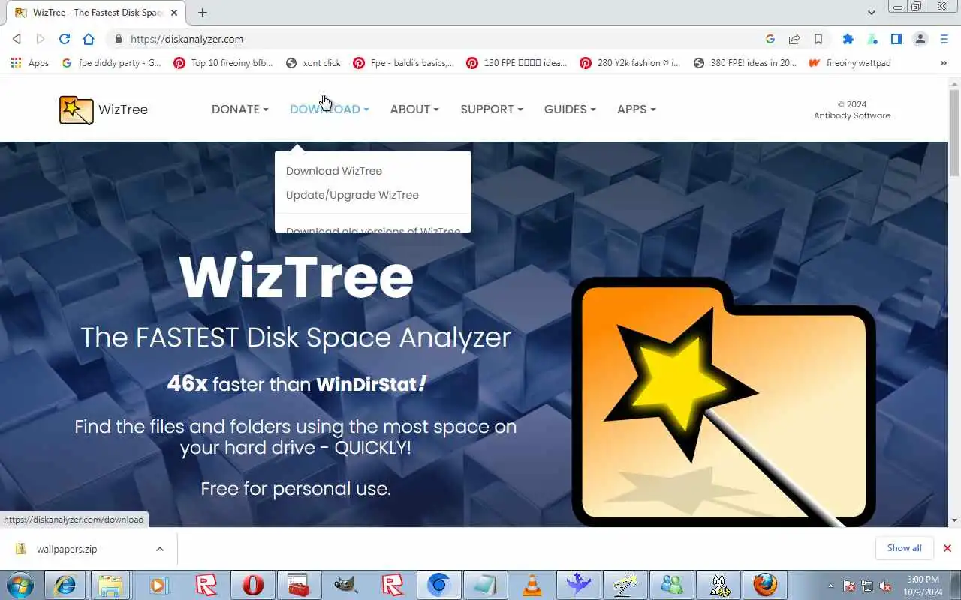Click the browser forward arrow

click(x=41, y=39)
